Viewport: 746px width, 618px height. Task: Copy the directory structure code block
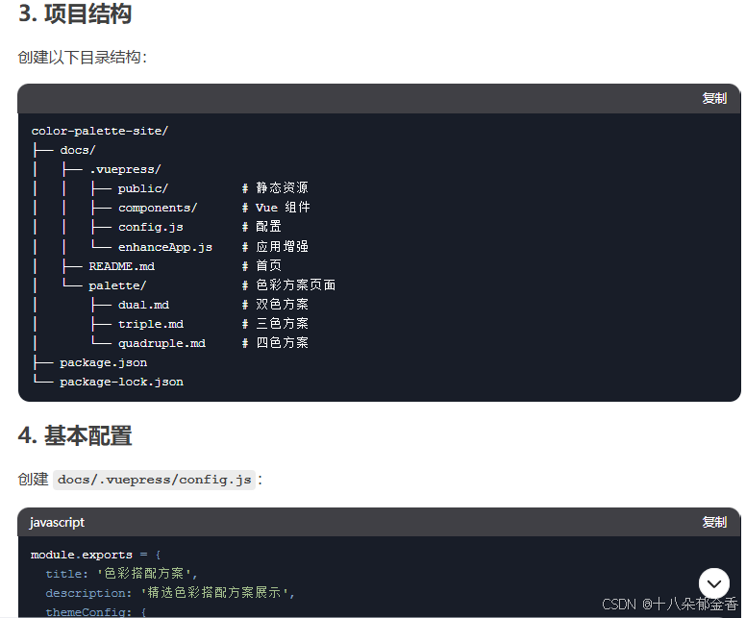coord(714,98)
